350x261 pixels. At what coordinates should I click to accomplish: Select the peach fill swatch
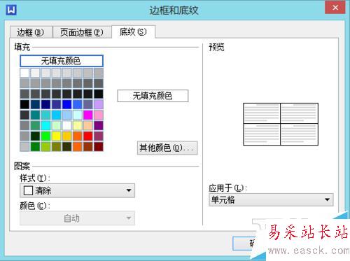88,125
